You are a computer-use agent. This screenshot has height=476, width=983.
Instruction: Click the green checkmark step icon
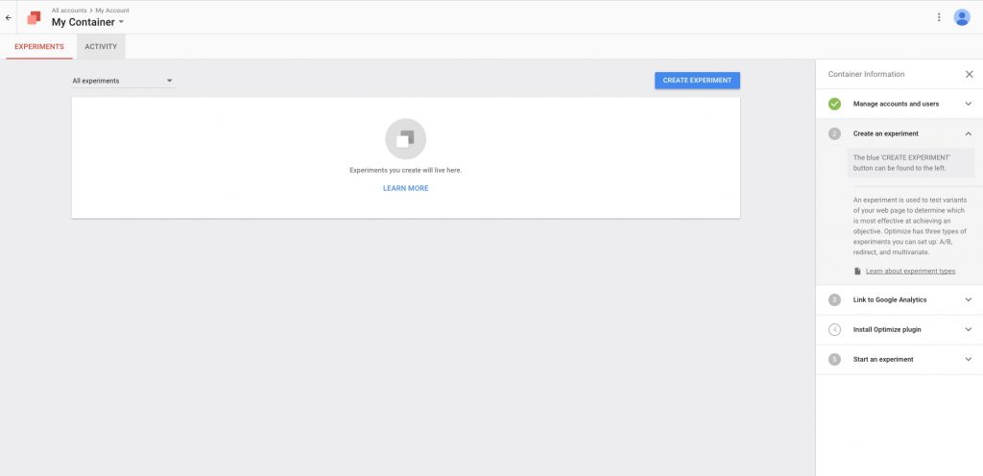coord(834,104)
